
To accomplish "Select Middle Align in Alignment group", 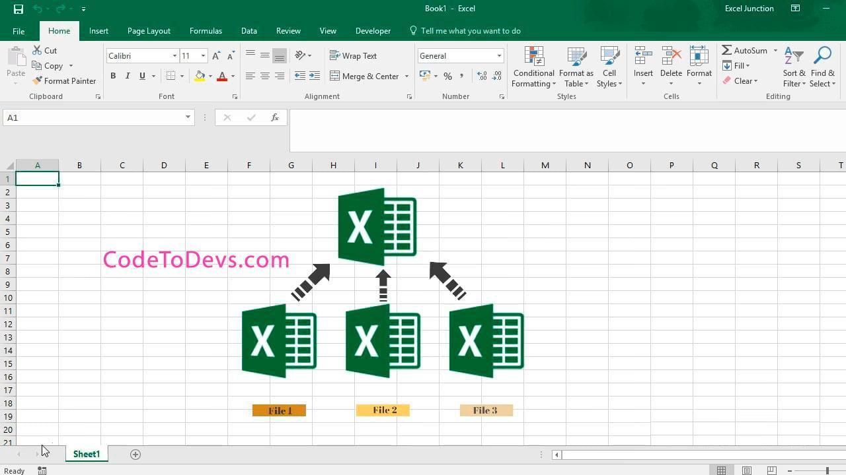I will 264,55.
